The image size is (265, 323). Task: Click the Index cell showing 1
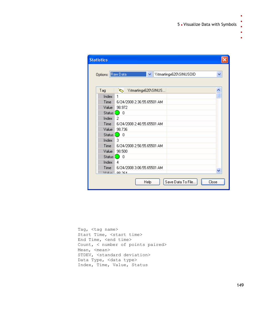141,96
